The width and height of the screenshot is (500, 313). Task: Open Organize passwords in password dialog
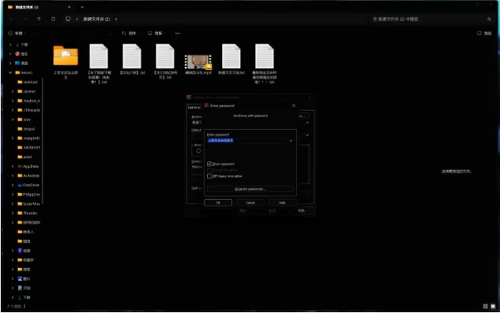(250, 189)
